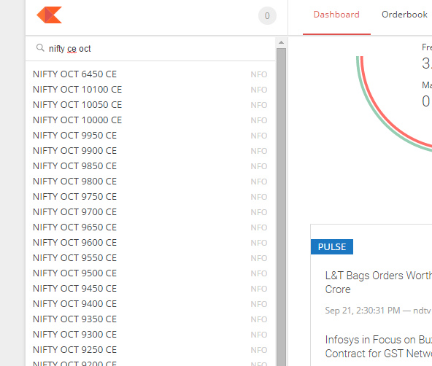This screenshot has width=432, height=366.
Task: Click the blue PULSE badge
Action: [x=332, y=247]
